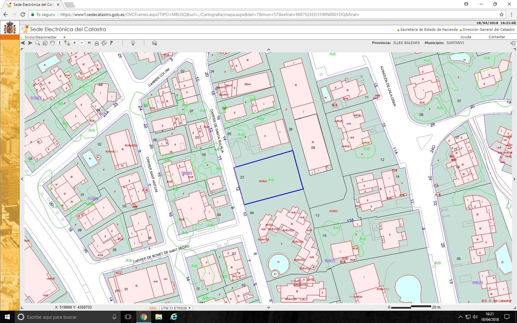Click the browser address bar URL
This screenshot has width=517, height=323.
[x=209, y=14]
